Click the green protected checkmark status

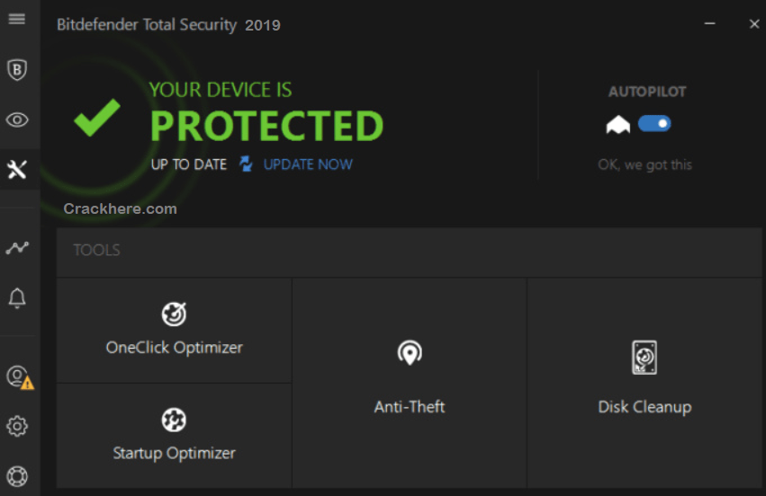click(96, 119)
